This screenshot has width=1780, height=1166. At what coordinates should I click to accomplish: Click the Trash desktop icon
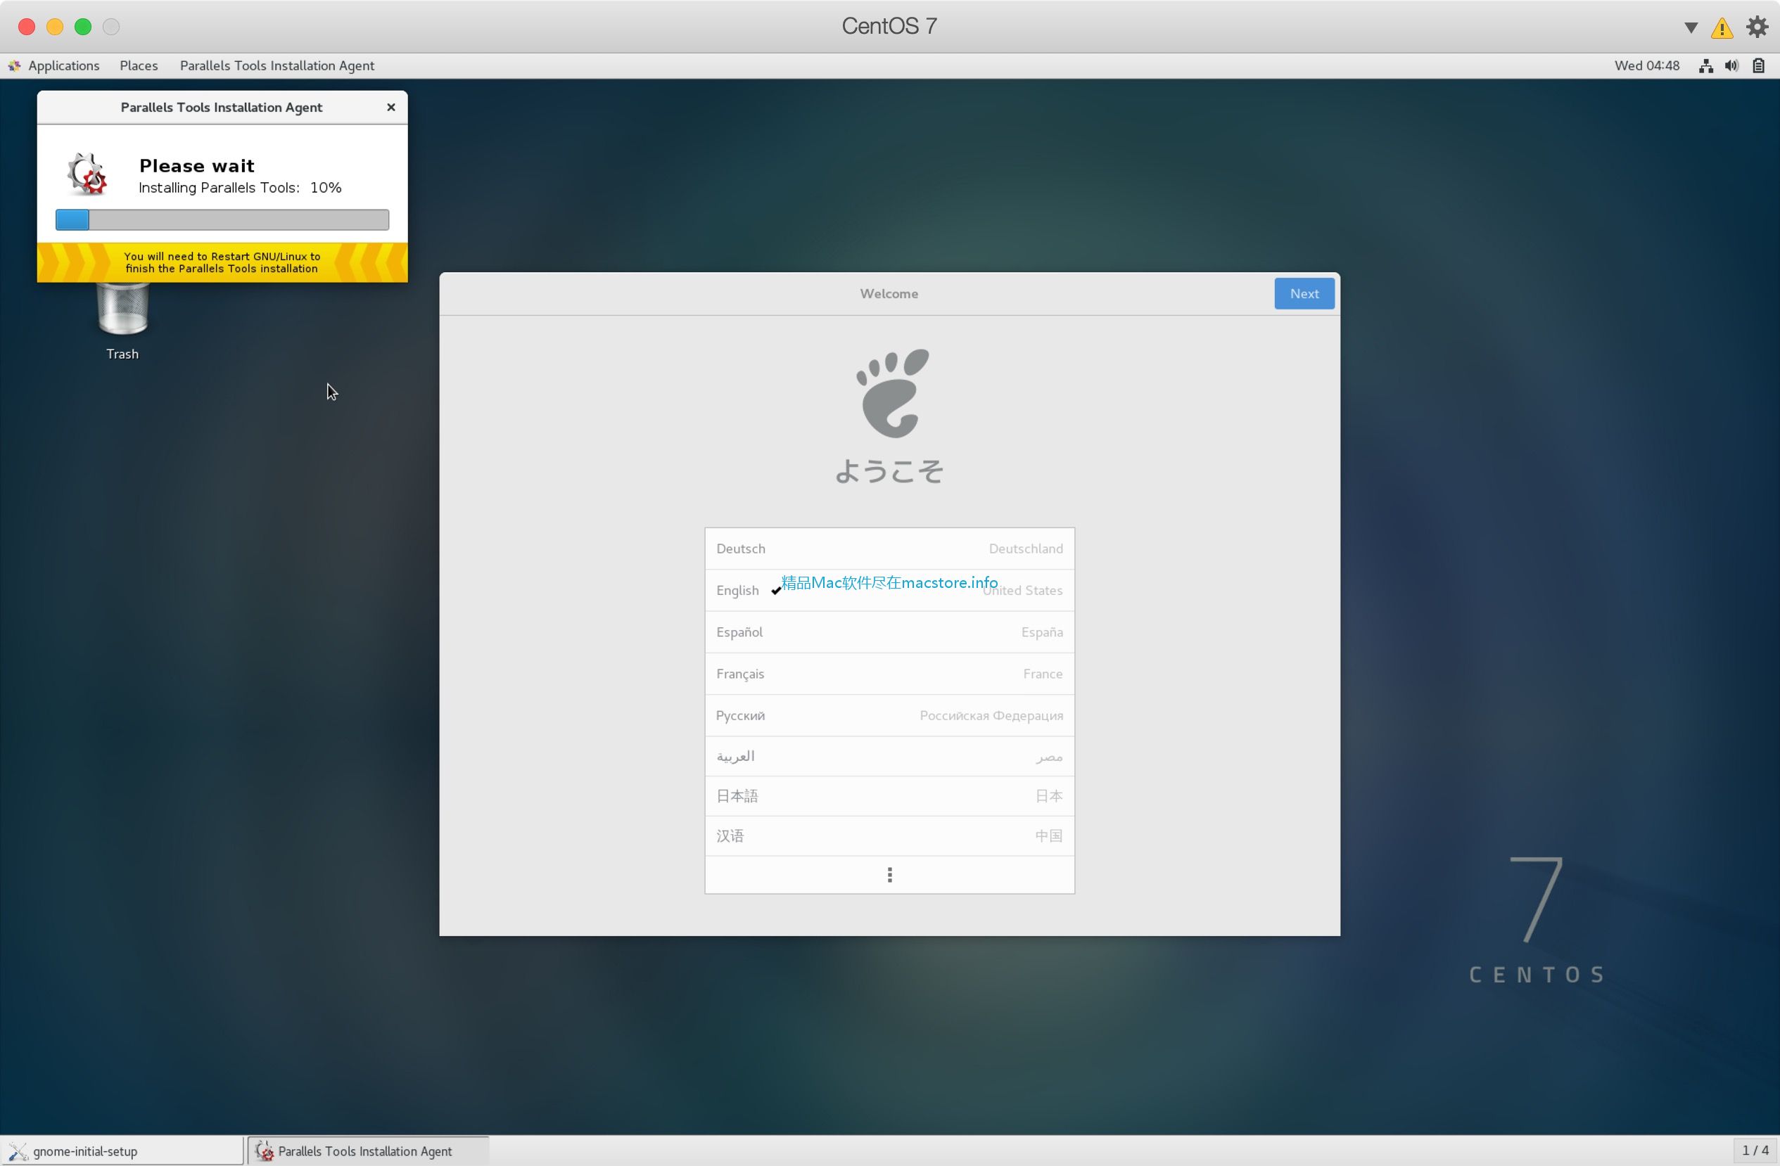click(x=122, y=321)
